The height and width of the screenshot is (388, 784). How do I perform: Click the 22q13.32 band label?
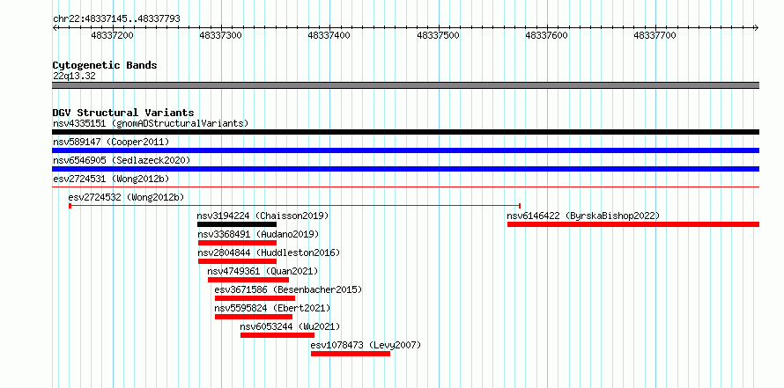pos(74,76)
